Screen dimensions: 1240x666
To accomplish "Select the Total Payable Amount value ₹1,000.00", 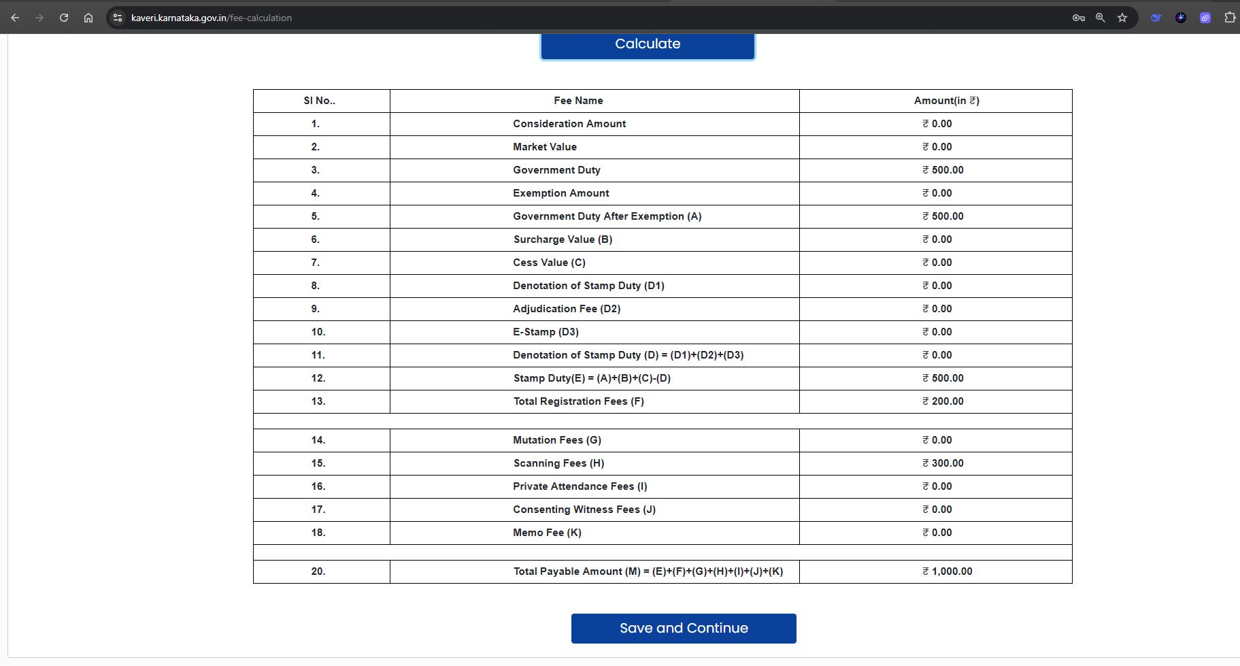I will tap(947, 571).
